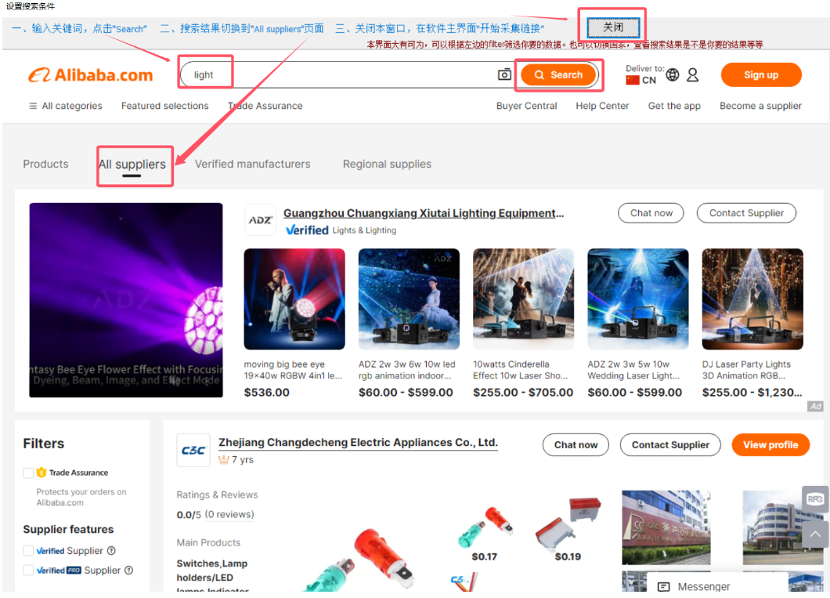This screenshot has height=598, width=830.
Task: Open the Messenger chat icon
Action: point(663,587)
